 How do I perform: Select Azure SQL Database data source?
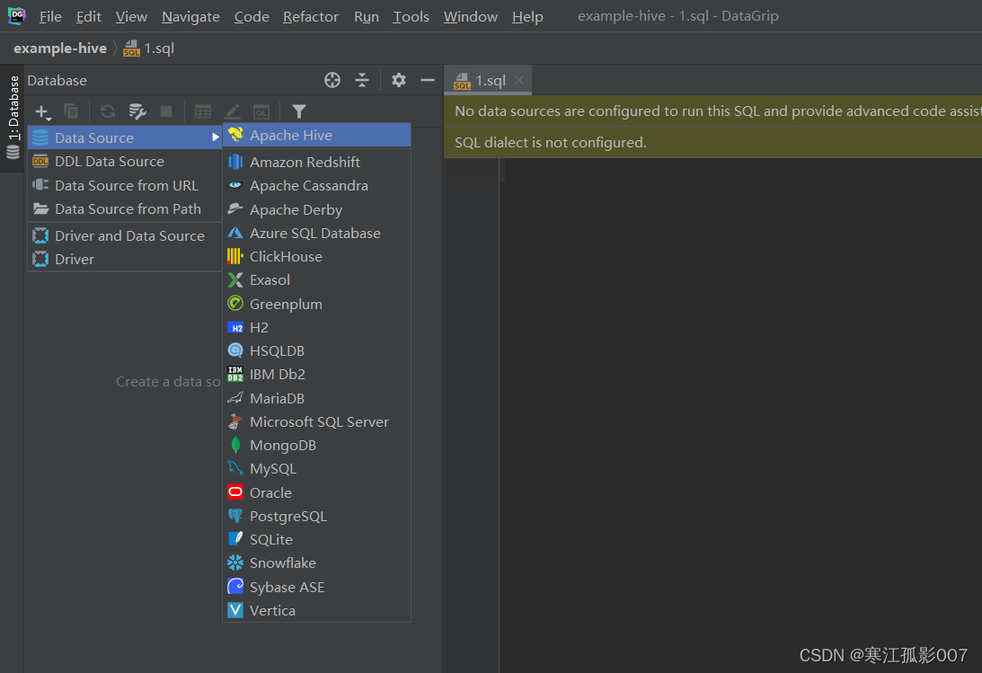click(x=317, y=234)
